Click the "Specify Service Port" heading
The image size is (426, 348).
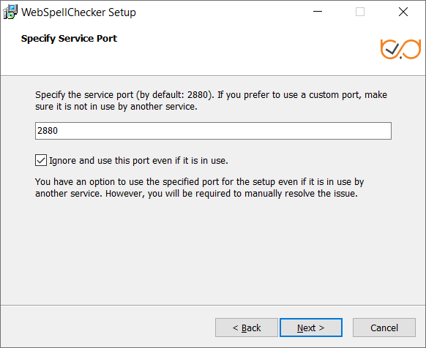click(x=69, y=39)
